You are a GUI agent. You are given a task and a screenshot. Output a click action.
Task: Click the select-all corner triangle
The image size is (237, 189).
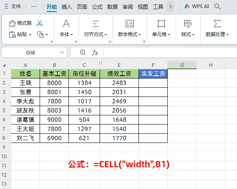[x=4, y=65]
